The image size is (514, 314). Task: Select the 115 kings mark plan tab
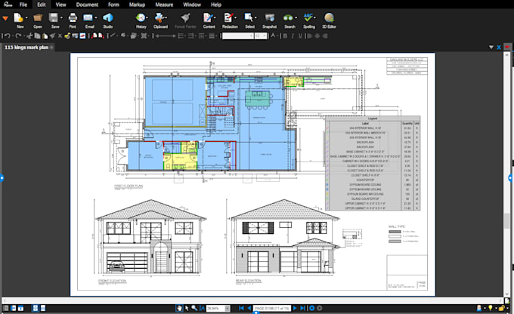tap(26, 47)
